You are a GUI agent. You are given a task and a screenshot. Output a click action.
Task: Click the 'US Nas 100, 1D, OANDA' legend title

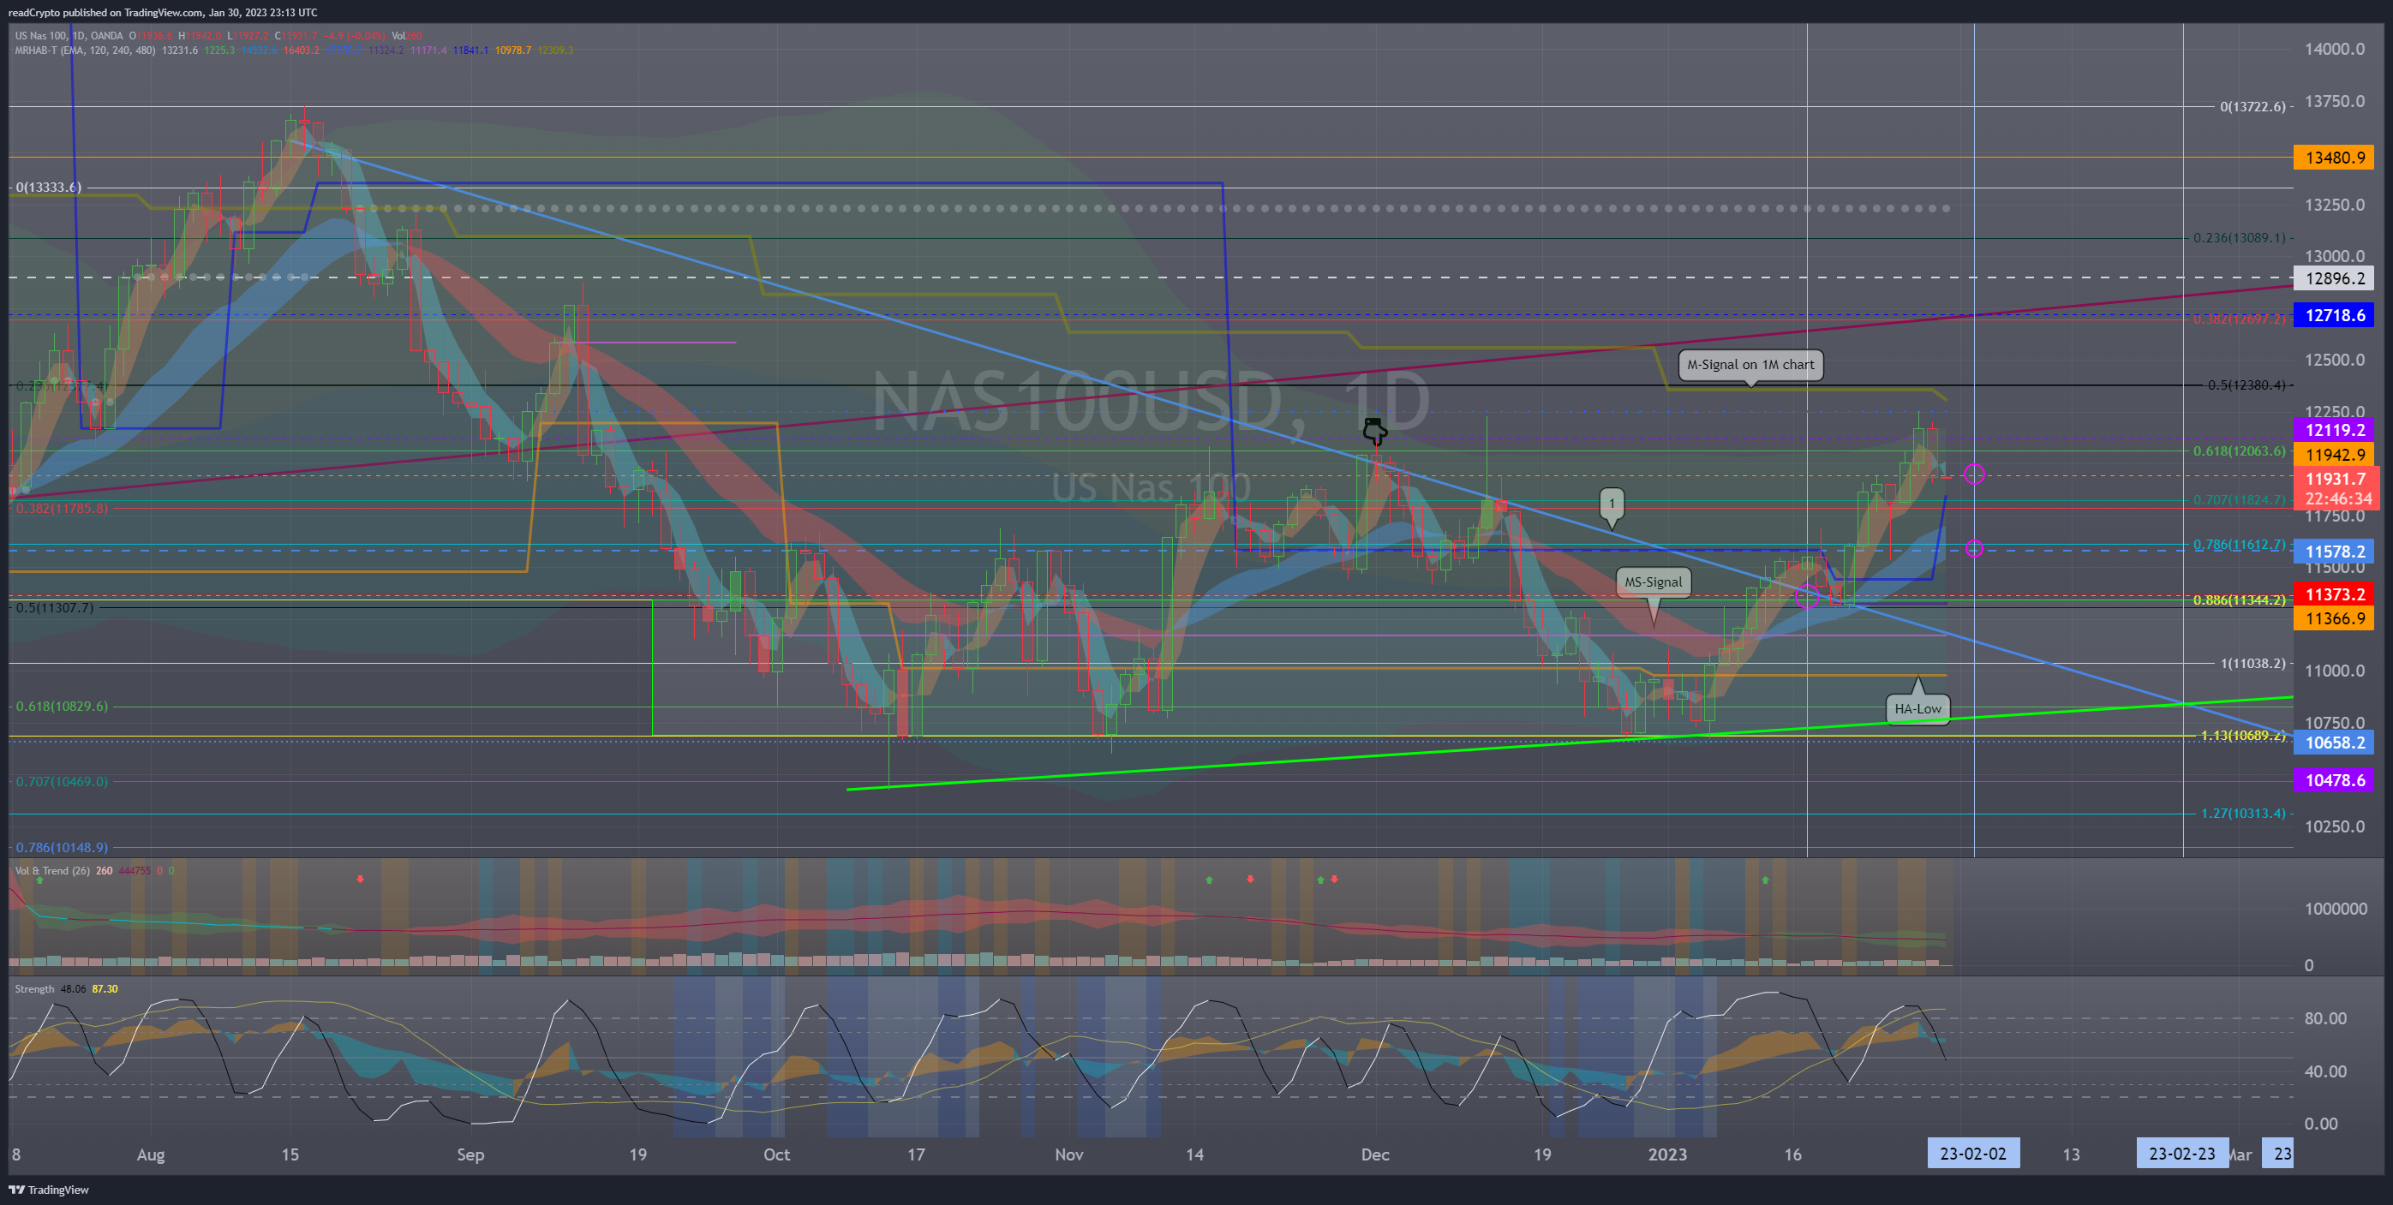coord(69,36)
